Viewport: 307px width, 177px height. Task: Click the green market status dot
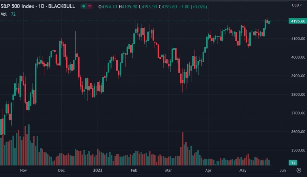click(x=84, y=6)
